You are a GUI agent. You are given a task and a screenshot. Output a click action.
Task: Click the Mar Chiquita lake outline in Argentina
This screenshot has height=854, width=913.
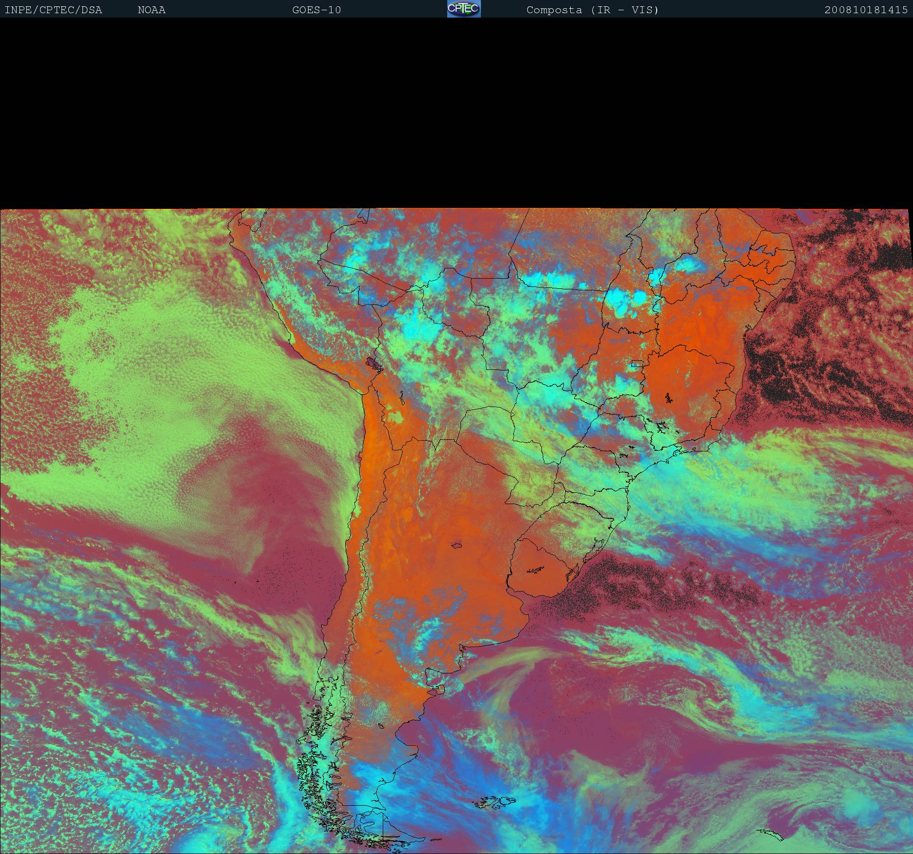[457, 546]
